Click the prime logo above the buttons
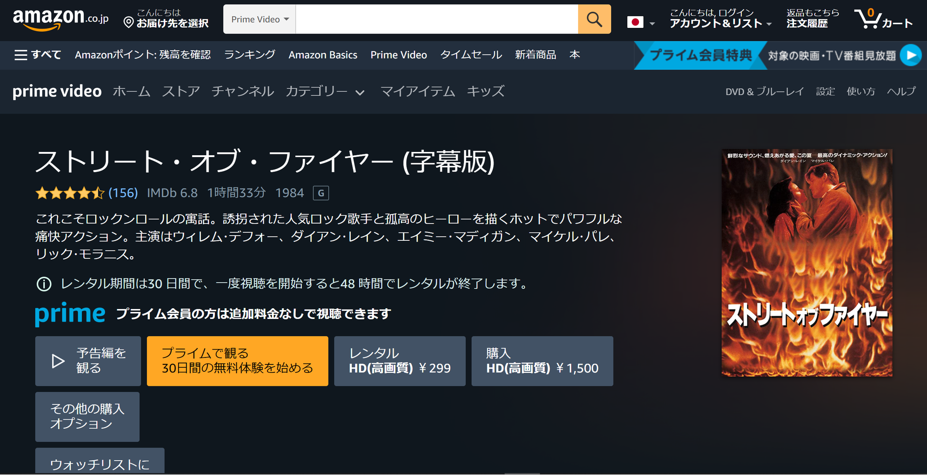Viewport: 927px width, 476px height. [x=70, y=313]
